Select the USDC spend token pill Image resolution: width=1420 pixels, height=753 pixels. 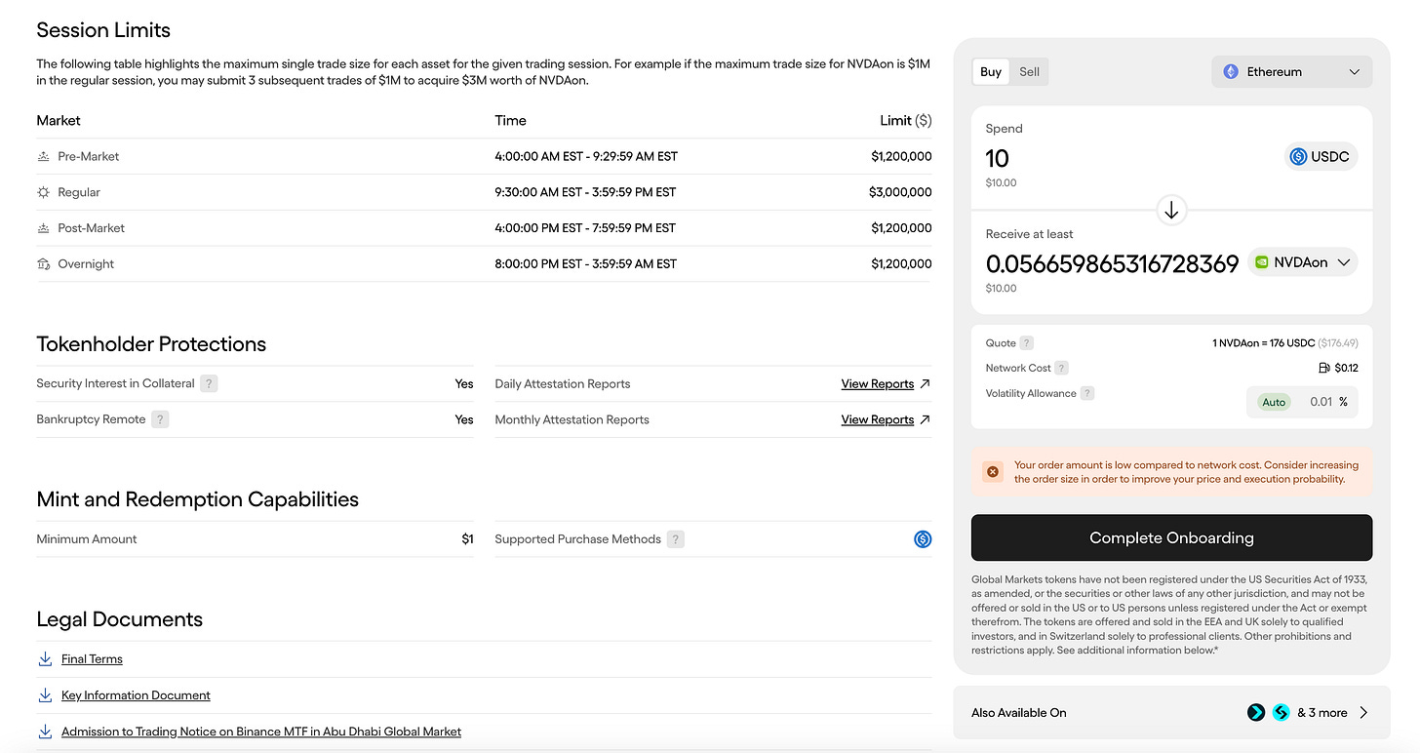pyautogui.click(x=1321, y=157)
